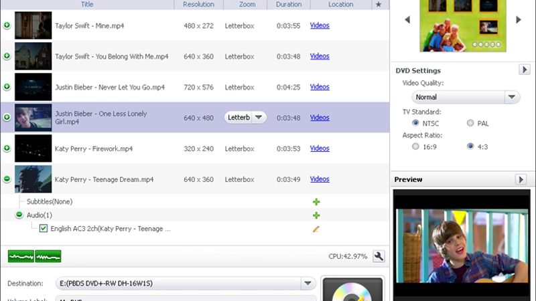Click the 0:04:25 duration cell

point(289,87)
